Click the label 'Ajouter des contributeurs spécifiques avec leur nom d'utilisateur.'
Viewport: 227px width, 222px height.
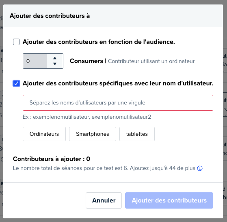118,83
